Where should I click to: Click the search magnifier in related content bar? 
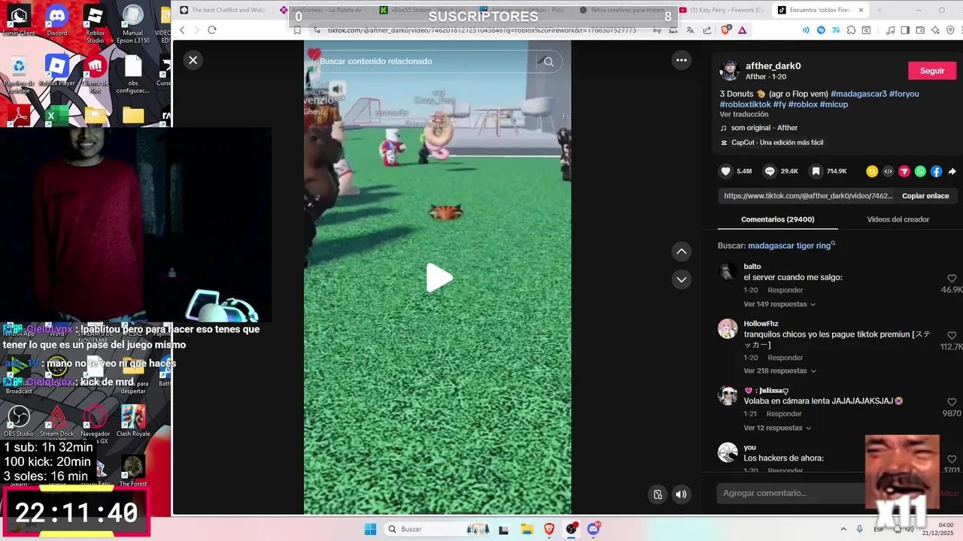(x=548, y=62)
